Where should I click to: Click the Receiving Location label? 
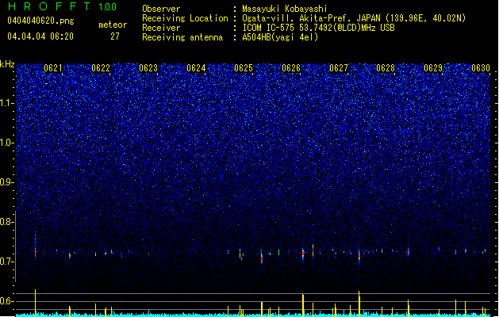click(185, 18)
